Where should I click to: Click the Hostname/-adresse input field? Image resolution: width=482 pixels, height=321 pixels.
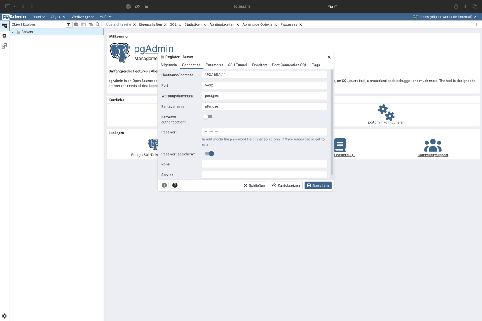[265, 75]
